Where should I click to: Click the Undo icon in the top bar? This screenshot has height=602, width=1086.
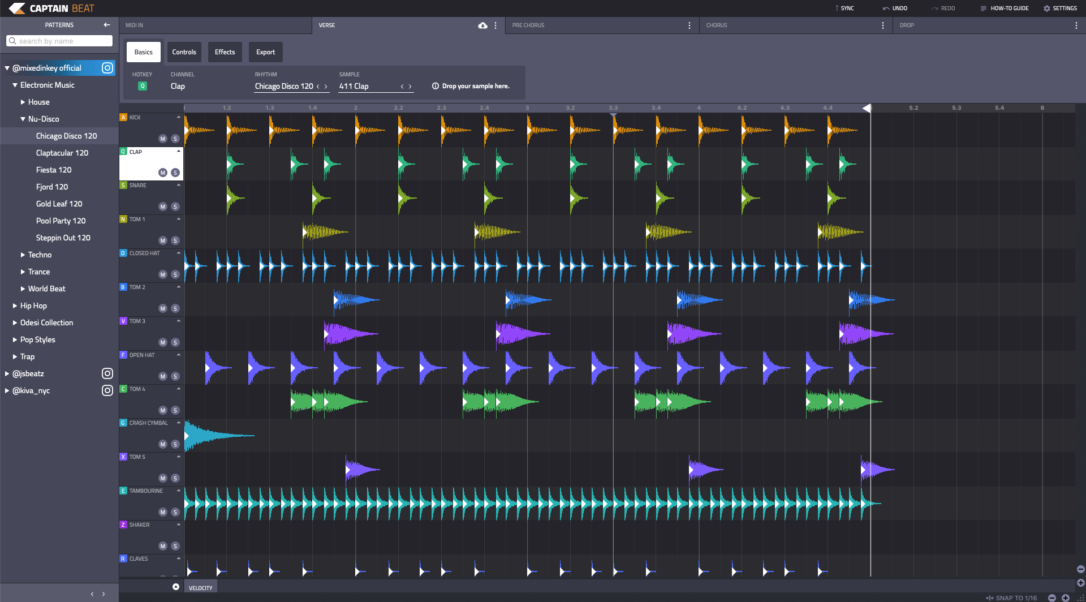[885, 8]
